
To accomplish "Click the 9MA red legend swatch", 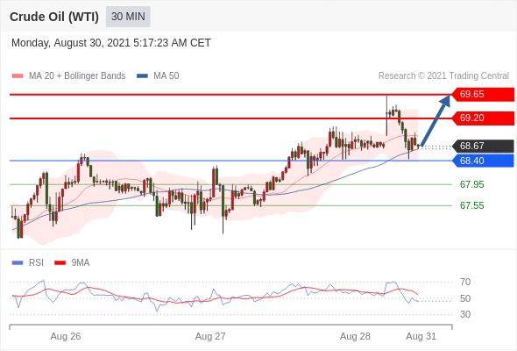I will (60, 263).
